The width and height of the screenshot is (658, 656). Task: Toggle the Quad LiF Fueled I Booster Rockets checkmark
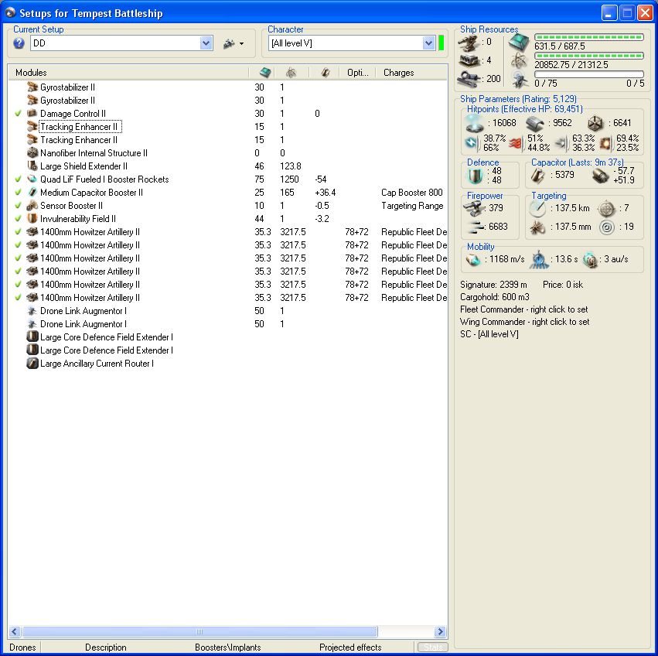(x=18, y=179)
